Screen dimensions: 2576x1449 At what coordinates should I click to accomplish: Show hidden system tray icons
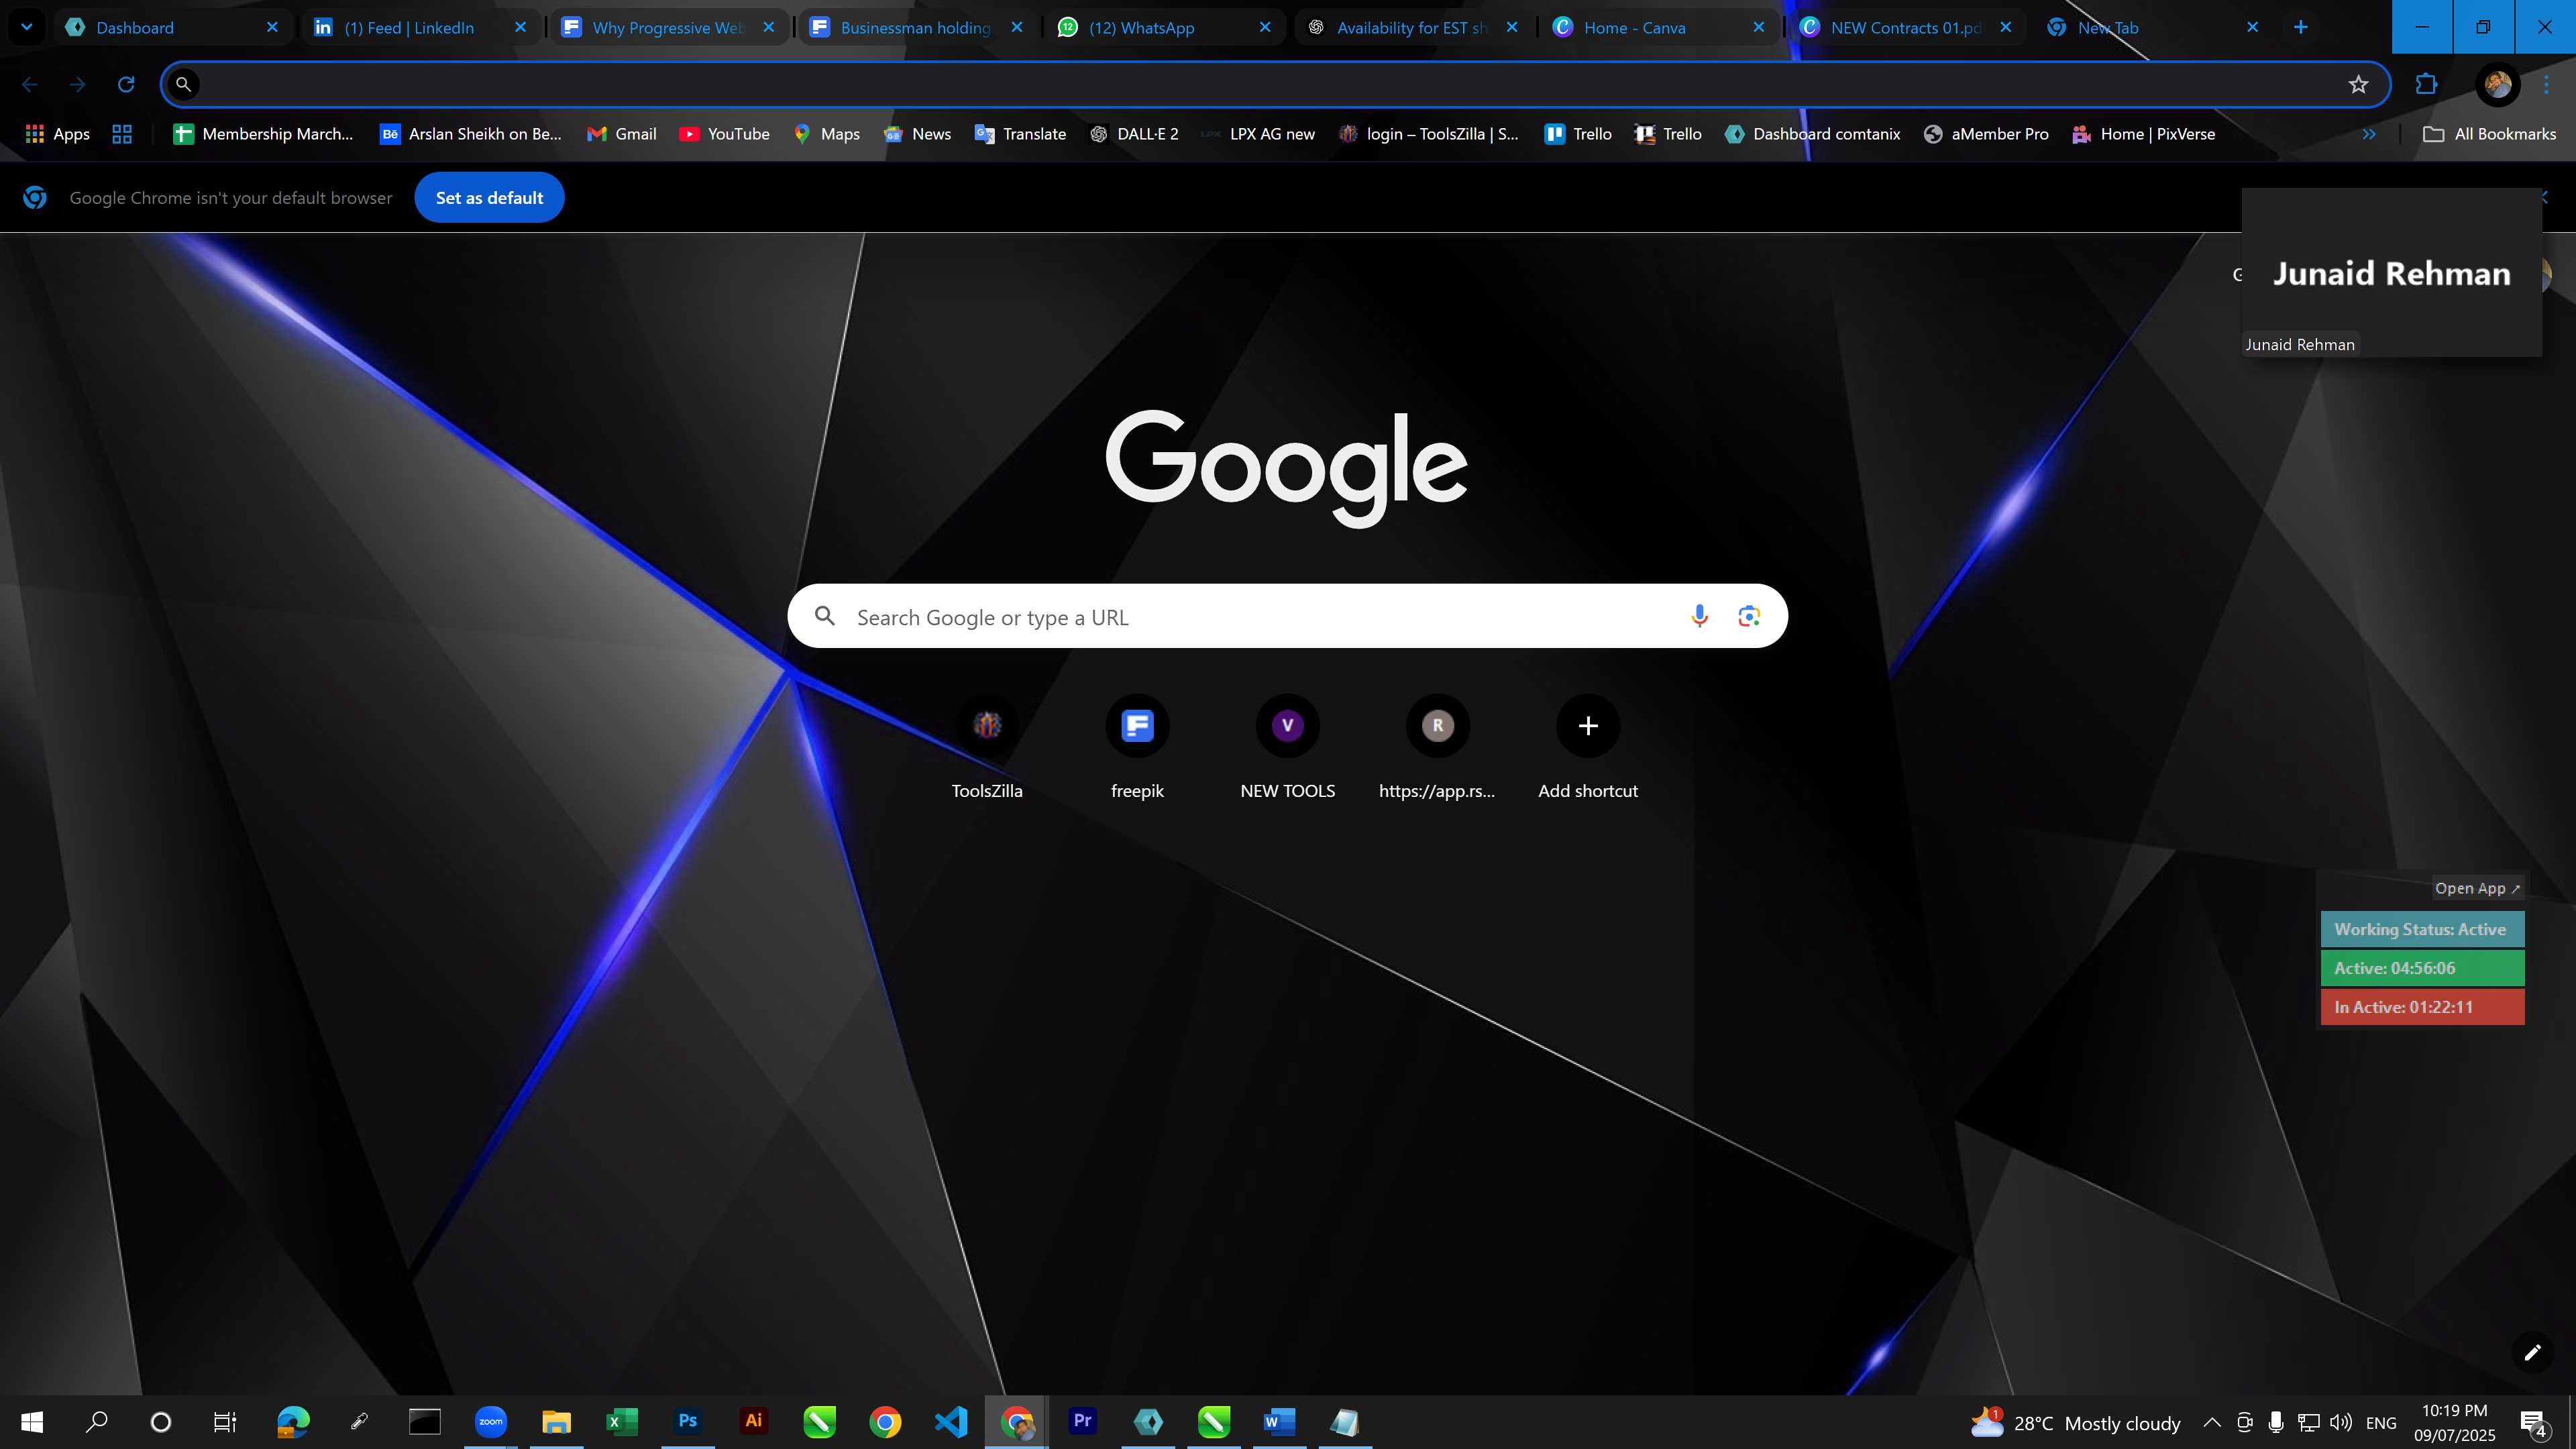2212,1422
